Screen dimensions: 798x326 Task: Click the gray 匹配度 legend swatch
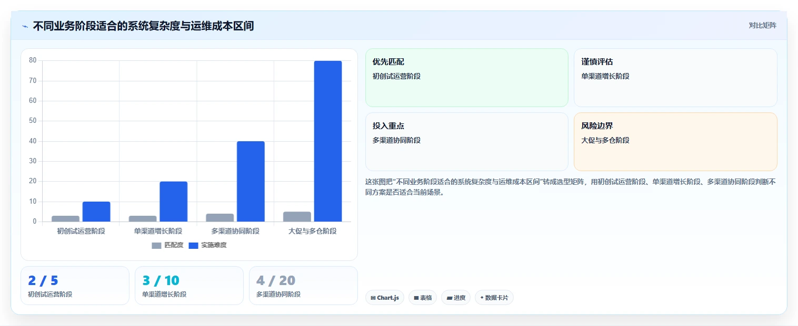click(156, 245)
